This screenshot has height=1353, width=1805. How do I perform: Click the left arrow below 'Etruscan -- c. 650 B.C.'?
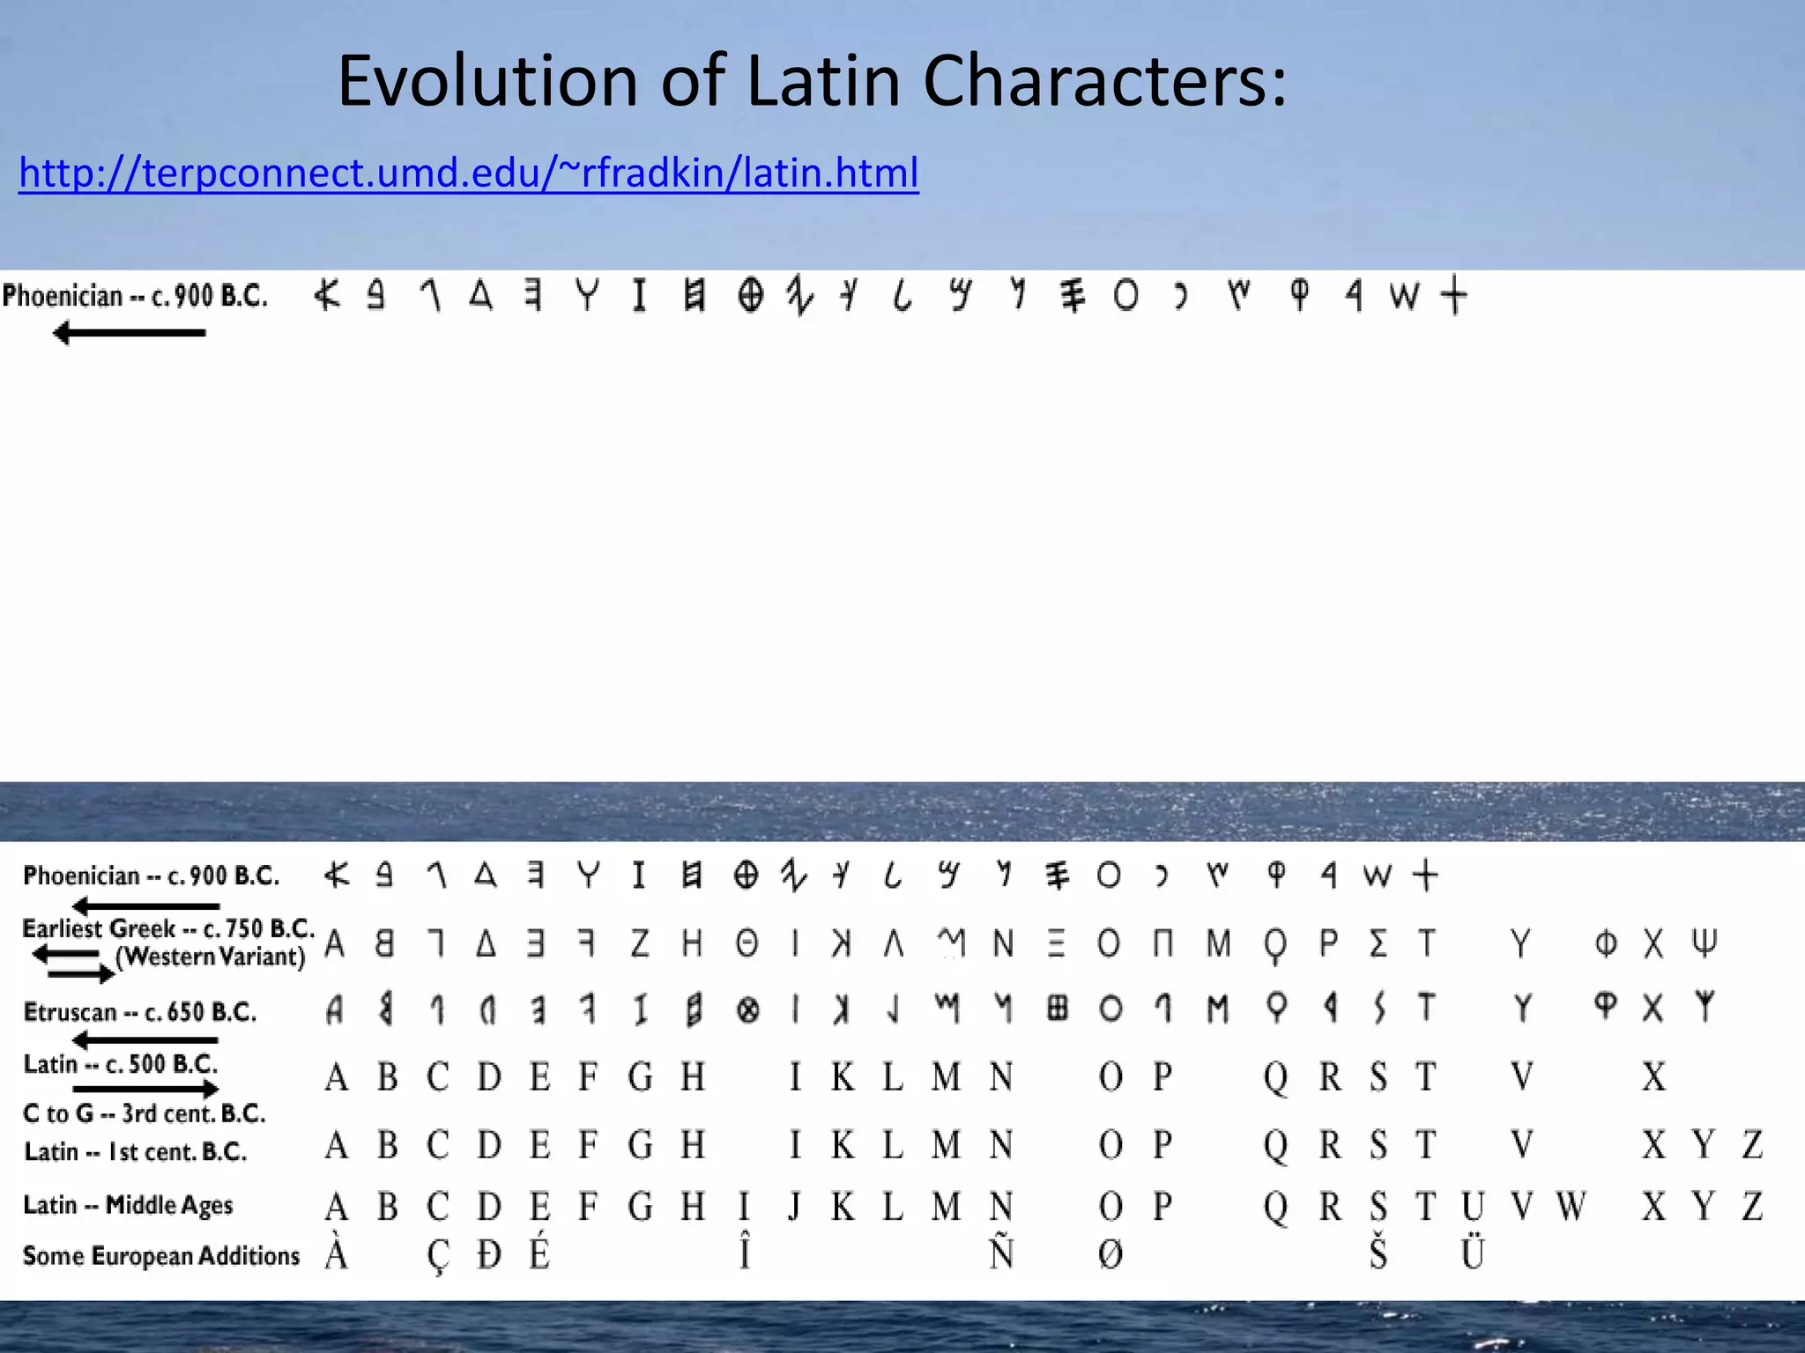coord(145,1040)
